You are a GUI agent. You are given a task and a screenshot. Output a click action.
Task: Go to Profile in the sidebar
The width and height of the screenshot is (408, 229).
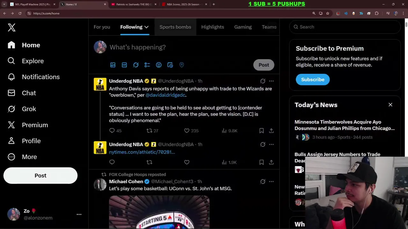click(x=24, y=141)
